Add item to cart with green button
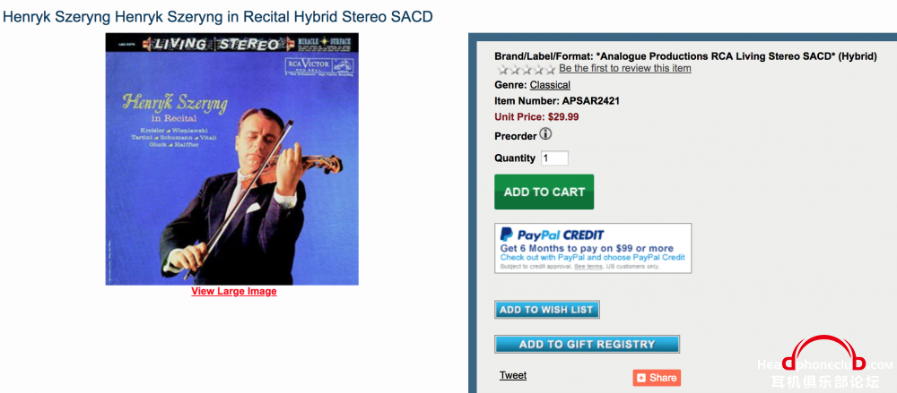The height and width of the screenshot is (393, 897). 544,192
